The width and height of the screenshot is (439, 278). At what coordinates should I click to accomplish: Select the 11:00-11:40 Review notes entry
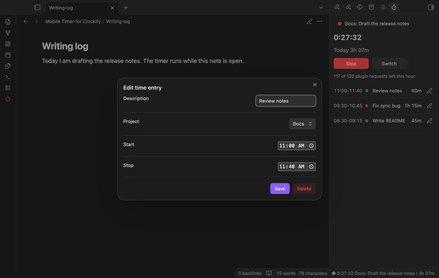tap(383, 91)
